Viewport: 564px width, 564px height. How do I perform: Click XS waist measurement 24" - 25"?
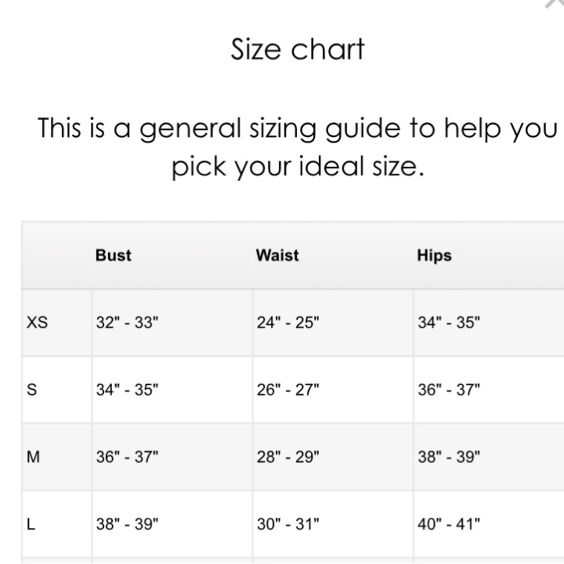pos(288,322)
